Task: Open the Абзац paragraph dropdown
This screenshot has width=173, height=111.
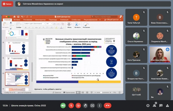Action: coord(69,25)
